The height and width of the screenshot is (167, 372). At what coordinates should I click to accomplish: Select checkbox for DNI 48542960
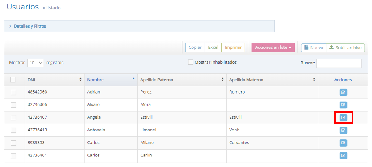coord(13,92)
